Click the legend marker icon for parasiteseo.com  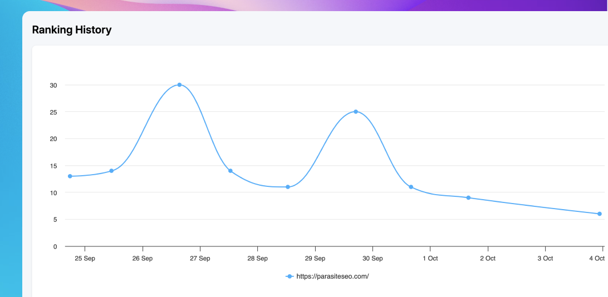click(290, 276)
